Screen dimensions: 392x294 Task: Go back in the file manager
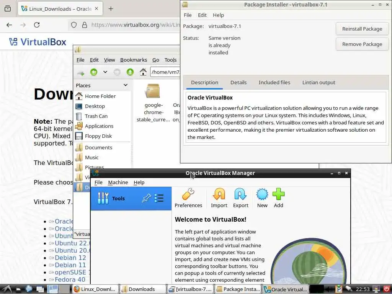(x=94, y=72)
